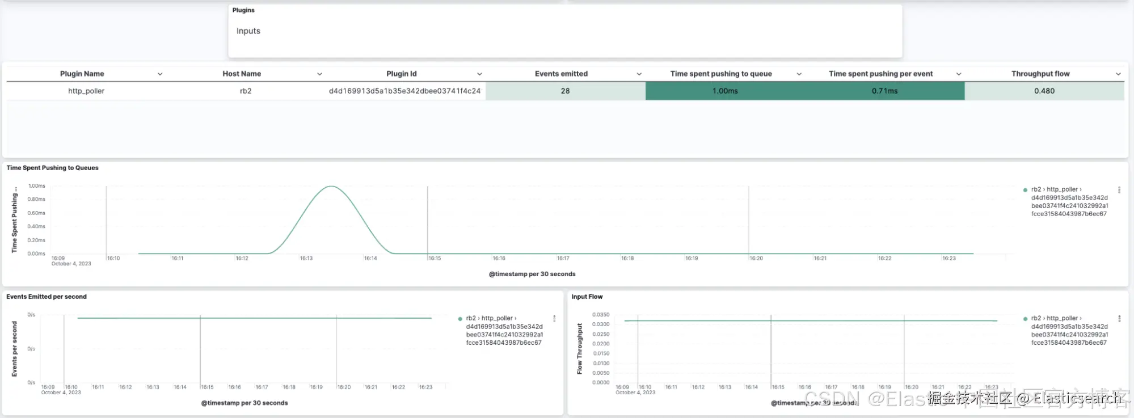Screen dimensions: 1134x418
Task: Open Events emitted column chevron
Action: tap(639, 74)
